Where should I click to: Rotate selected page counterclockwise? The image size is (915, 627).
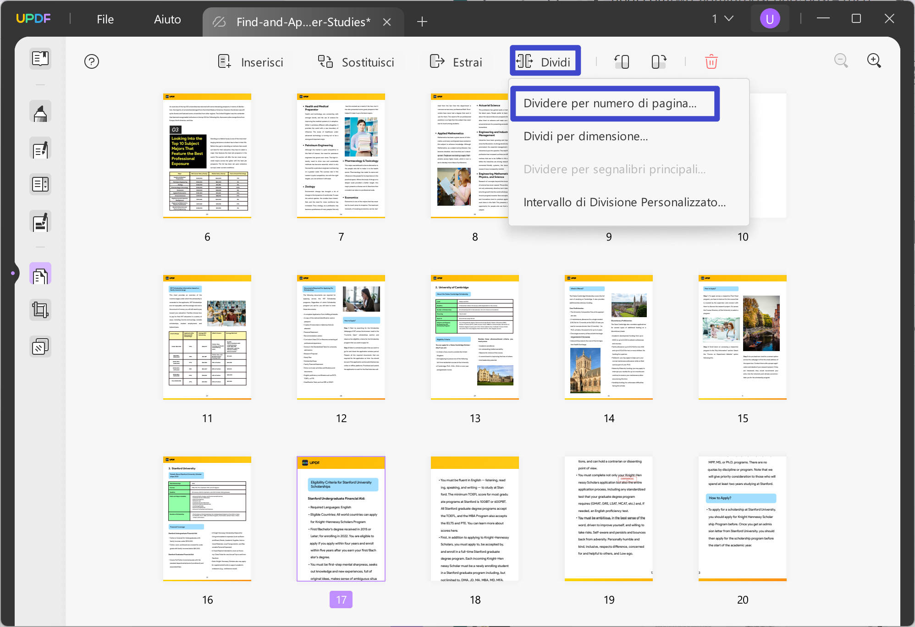coord(622,61)
